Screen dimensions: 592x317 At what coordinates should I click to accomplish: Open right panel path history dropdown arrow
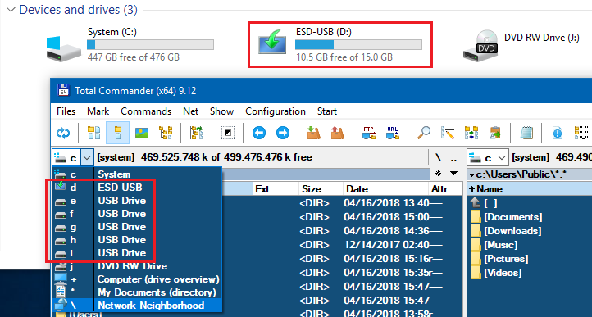pos(471,174)
